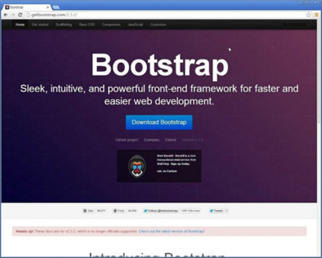Open the ads via Carbon link

click(167, 171)
